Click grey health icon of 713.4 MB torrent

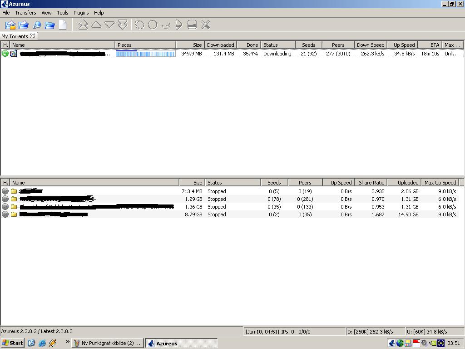click(5, 191)
